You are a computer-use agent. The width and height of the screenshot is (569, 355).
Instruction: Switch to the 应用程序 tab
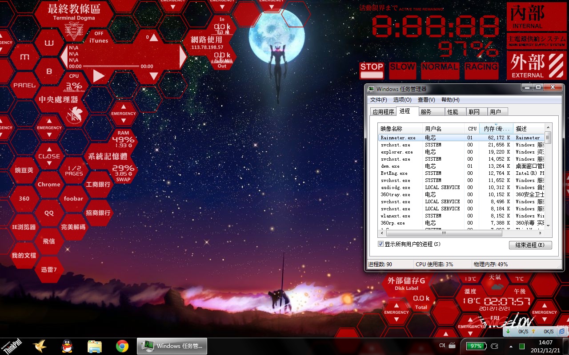383,112
